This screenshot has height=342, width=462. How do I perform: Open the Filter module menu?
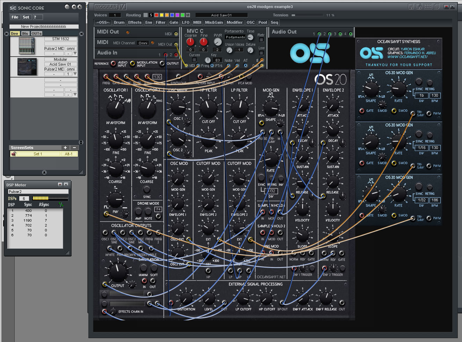[x=161, y=22]
